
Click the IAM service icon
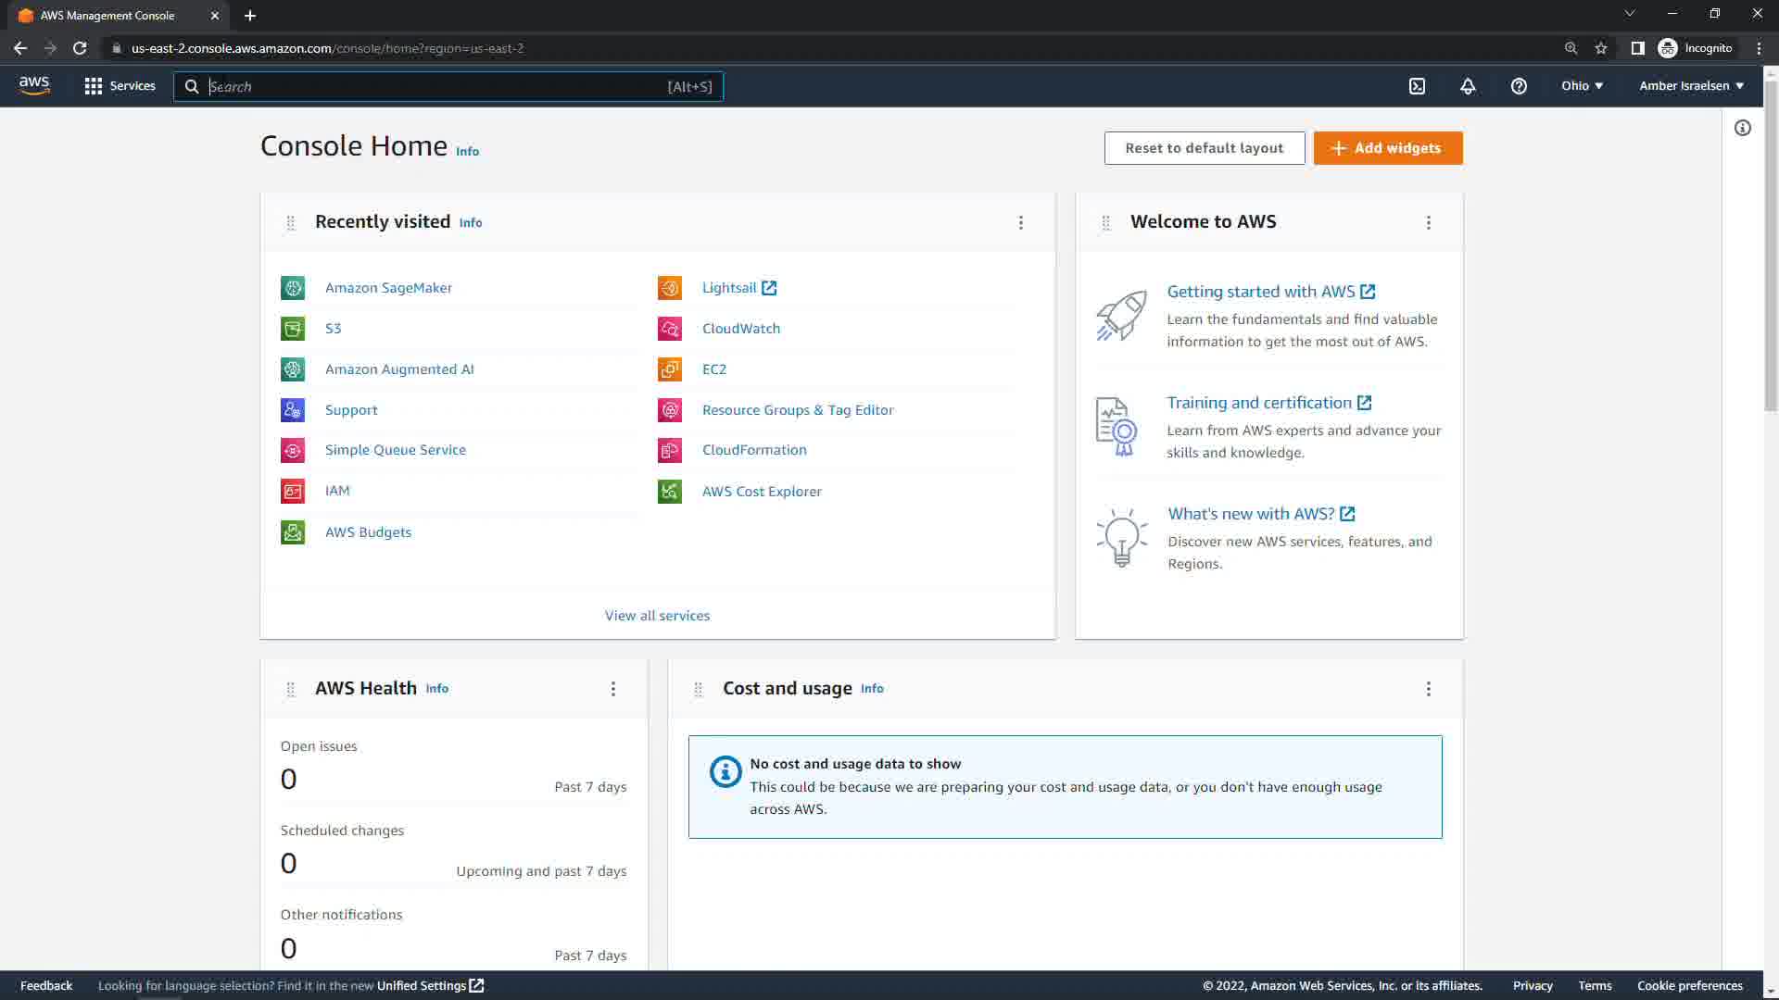tap(293, 491)
